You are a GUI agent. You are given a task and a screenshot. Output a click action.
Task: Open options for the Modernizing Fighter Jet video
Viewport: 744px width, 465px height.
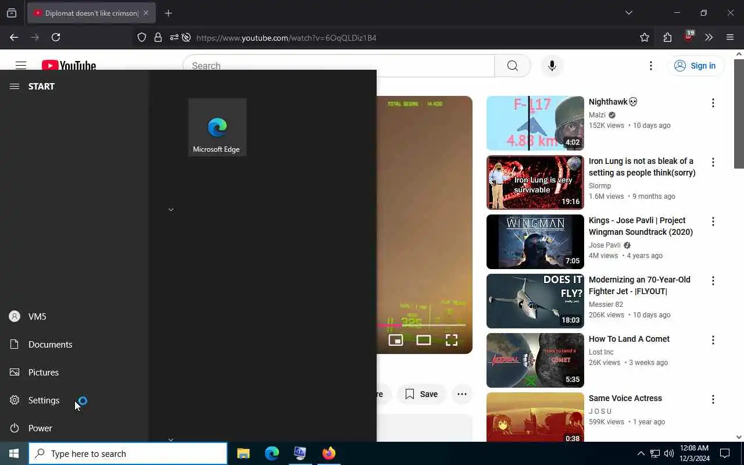[713, 281]
